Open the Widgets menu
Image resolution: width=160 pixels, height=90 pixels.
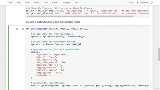point(66,2)
